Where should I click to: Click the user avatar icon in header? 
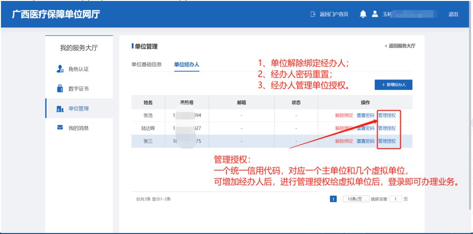375,14
